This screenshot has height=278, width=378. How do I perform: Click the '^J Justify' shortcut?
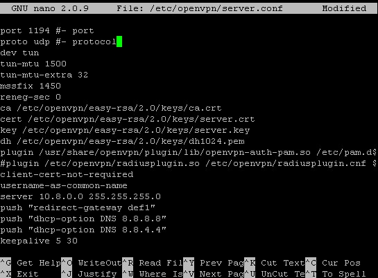point(89,274)
